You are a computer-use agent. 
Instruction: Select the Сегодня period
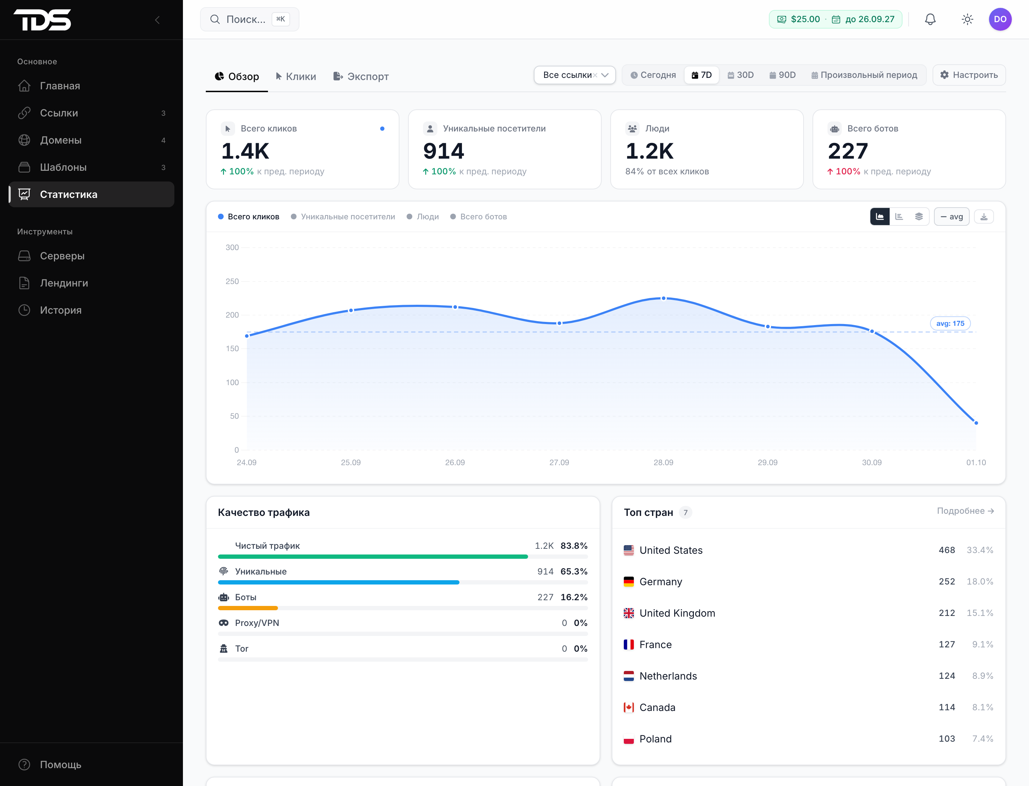pyautogui.click(x=653, y=75)
